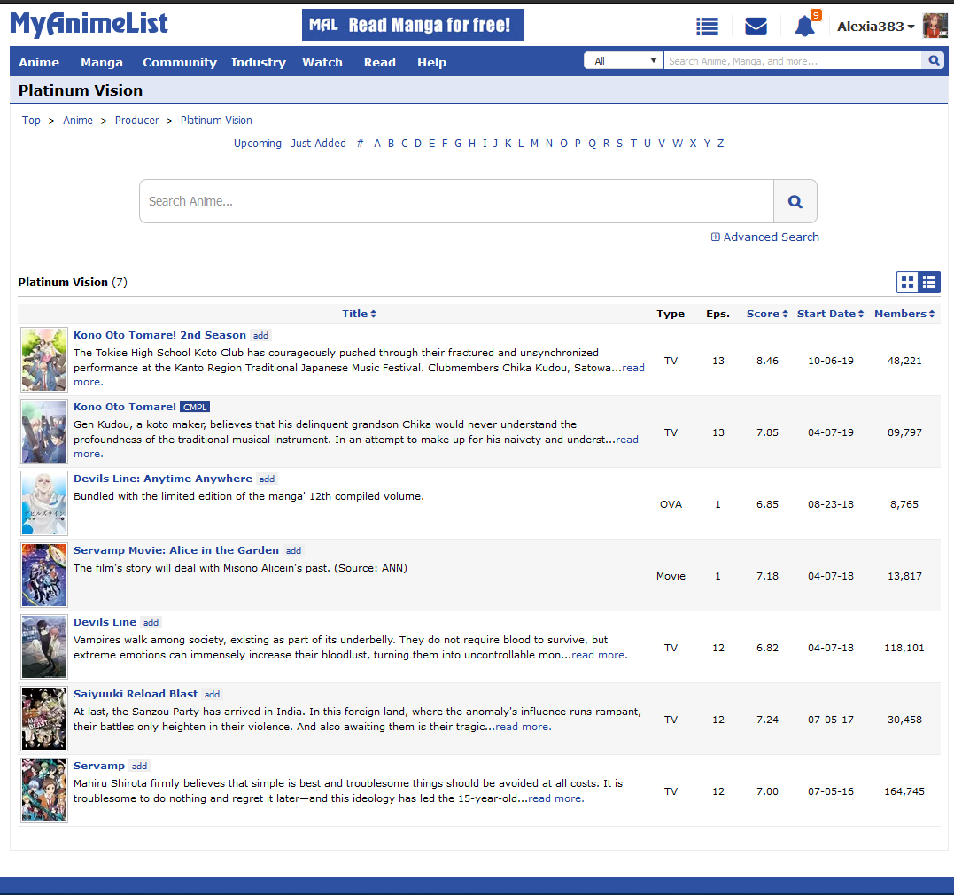Click the Read Manga for free banner
Viewport: 954px width, 895px height.
tap(413, 25)
